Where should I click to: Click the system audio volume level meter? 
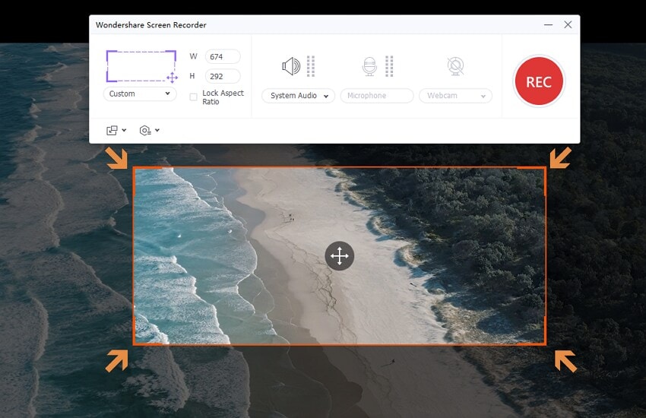pos(311,66)
